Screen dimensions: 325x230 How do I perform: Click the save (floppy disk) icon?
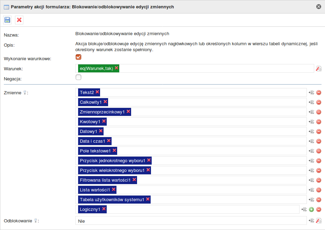pyautogui.click(x=7, y=20)
